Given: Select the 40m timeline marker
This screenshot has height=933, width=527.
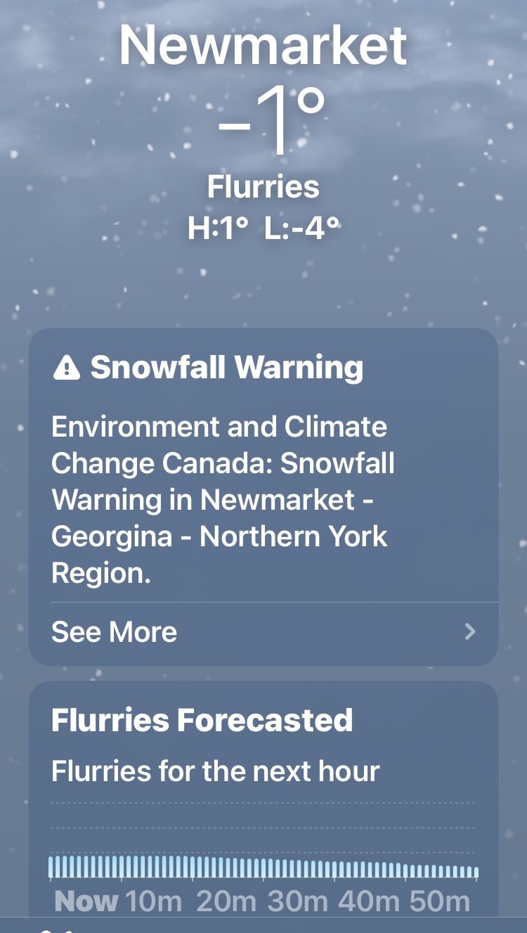Looking at the screenshot, I should [370, 901].
